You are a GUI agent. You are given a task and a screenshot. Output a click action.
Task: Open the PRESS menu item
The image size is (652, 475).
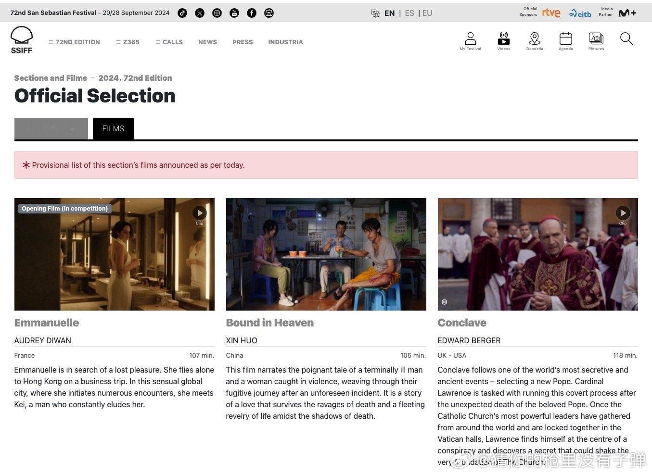tap(243, 42)
